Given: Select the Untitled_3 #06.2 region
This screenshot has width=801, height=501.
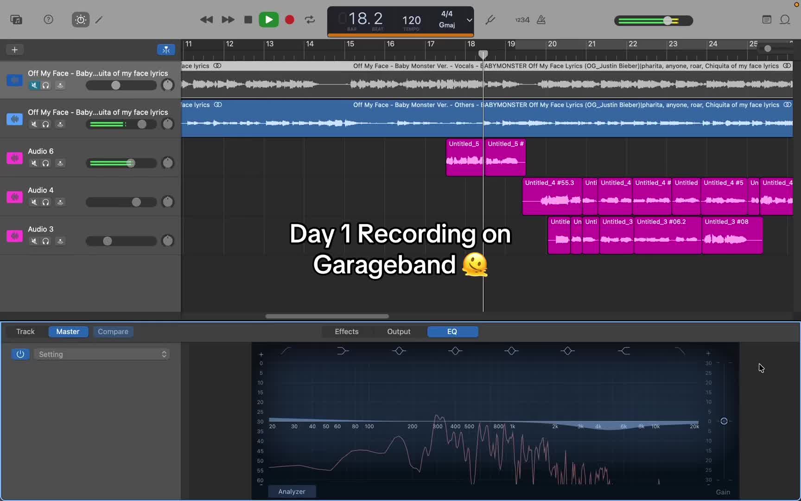Looking at the screenshot, I should [667, 236].
